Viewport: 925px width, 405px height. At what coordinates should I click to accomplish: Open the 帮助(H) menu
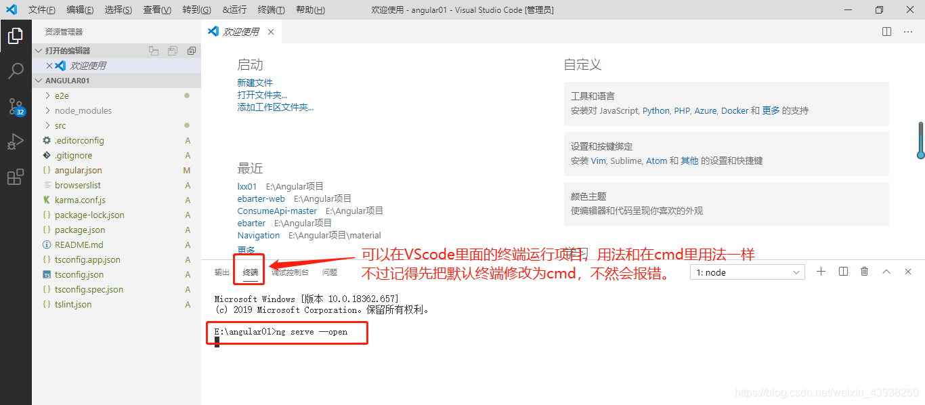pos(311,10)
